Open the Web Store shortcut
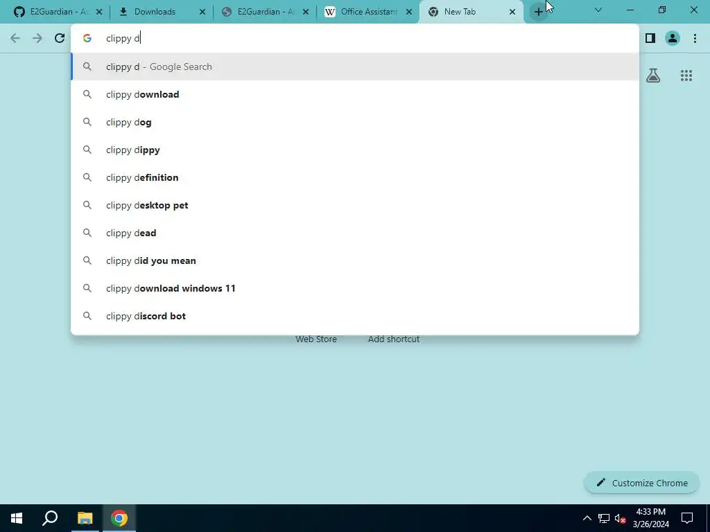 coord(316,339)
